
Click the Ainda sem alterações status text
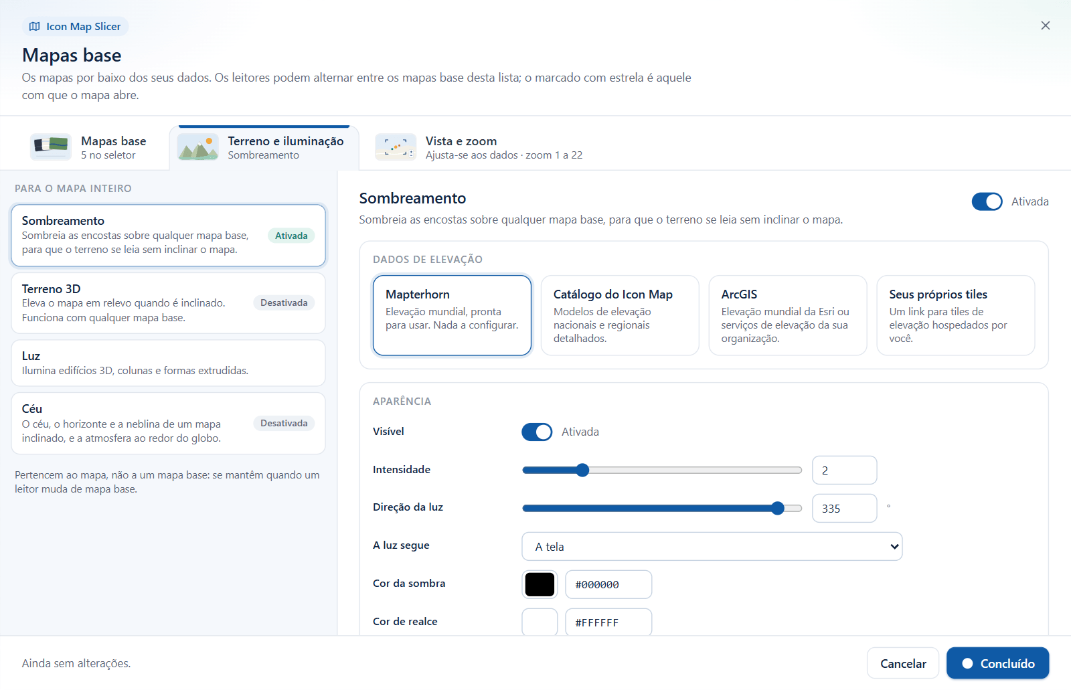pyautogui.click(x=76, y=663)
